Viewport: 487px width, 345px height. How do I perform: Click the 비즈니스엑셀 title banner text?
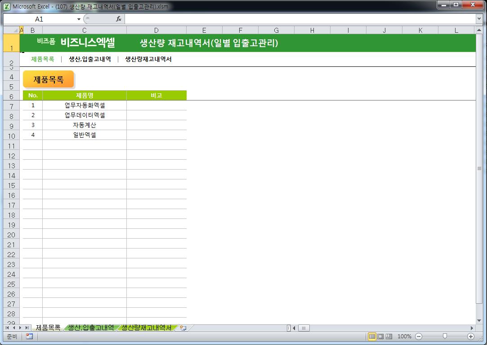pyautogui.click(x=88, y=43)
